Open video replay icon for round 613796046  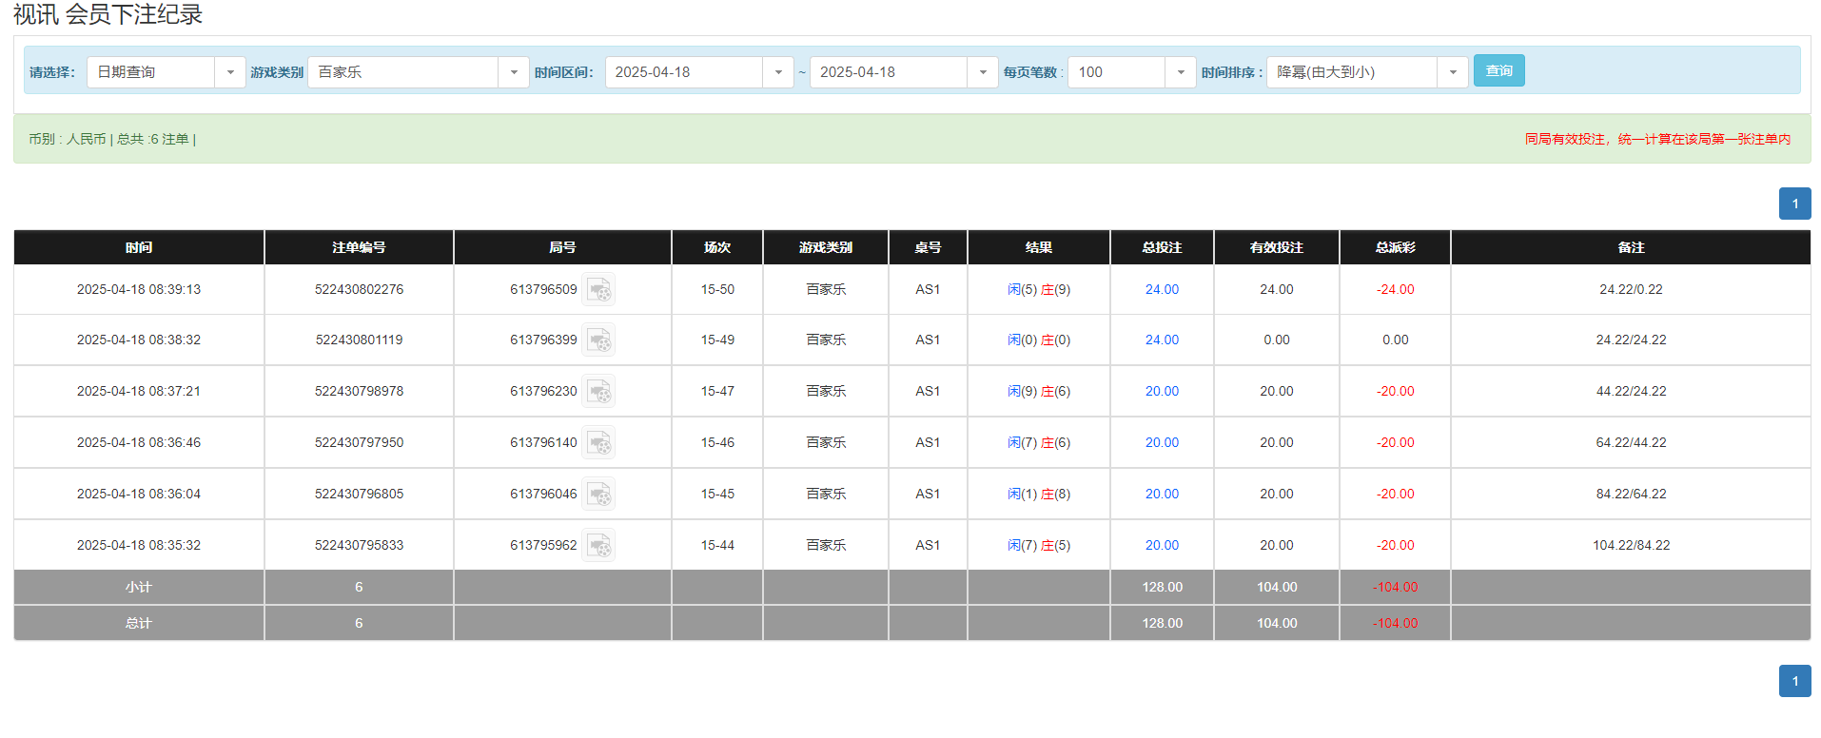(598, 495)
